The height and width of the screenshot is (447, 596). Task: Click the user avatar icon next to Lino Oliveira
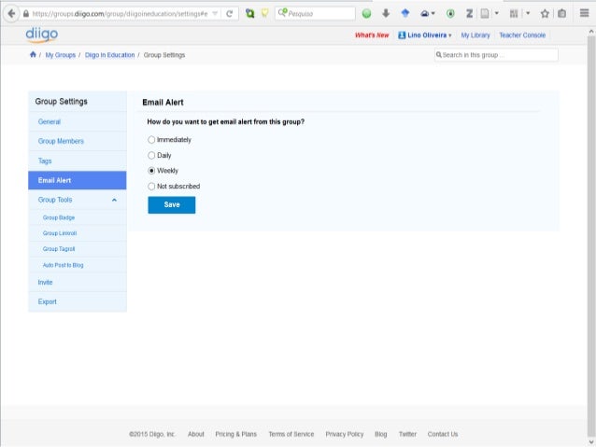[402, 35]
